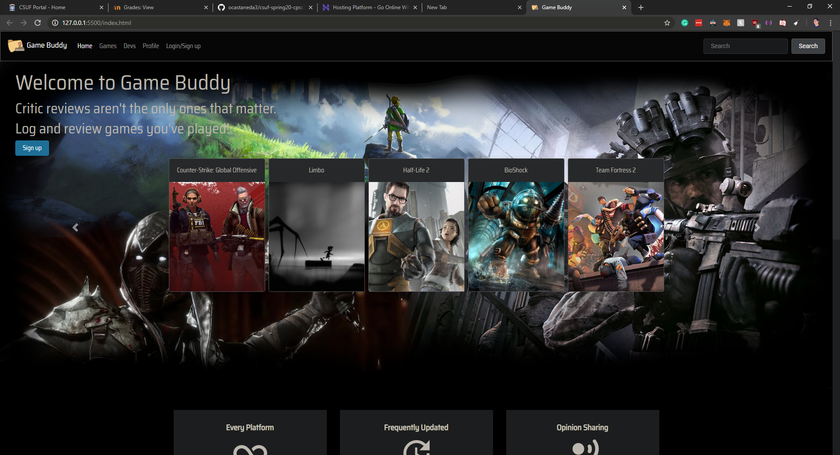
Task: Reload the page
Action: point(38,23)
